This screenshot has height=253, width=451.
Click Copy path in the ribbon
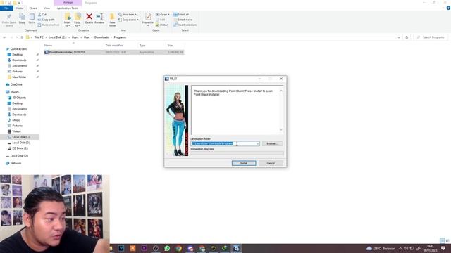coord(47,20)
